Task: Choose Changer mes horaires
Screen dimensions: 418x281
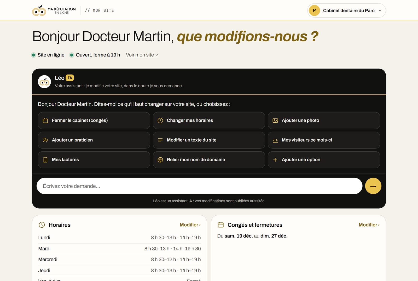Action: click(x=209, y=121)
